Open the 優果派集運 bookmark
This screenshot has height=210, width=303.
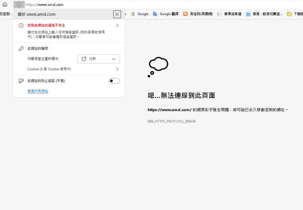tap(229, 14)
